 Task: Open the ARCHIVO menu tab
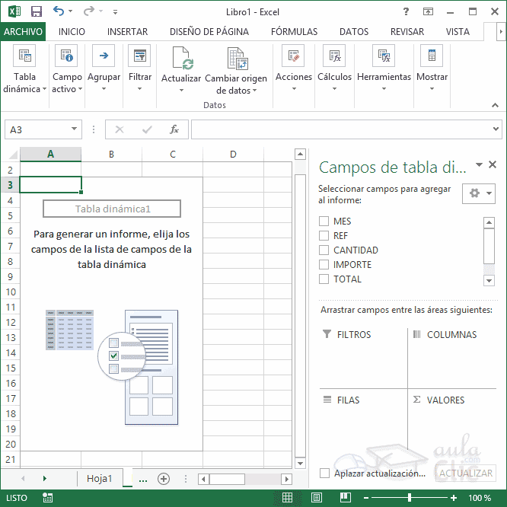pyautogui.click(x=23, y=32)
